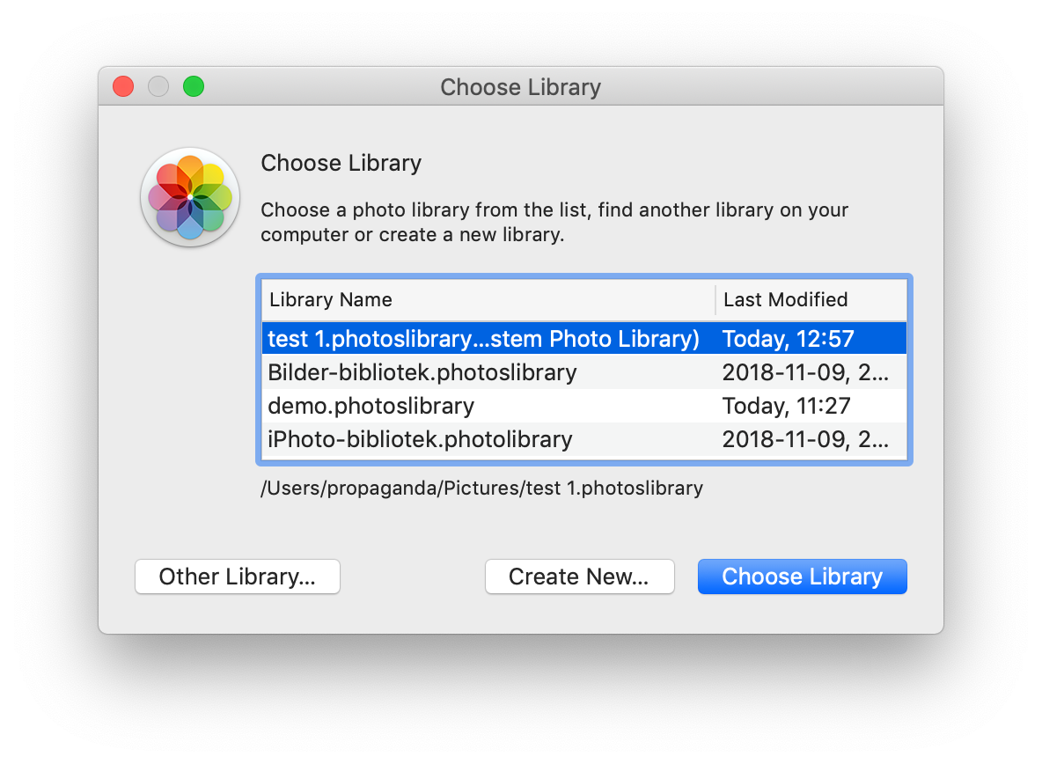
Task: Click iPhoto-bibliotek's 2018-11-09 modified date
Action: coord(804,439)
